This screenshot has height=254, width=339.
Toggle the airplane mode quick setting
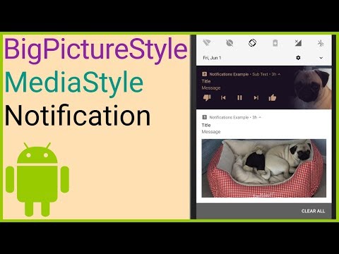[321, 43]
